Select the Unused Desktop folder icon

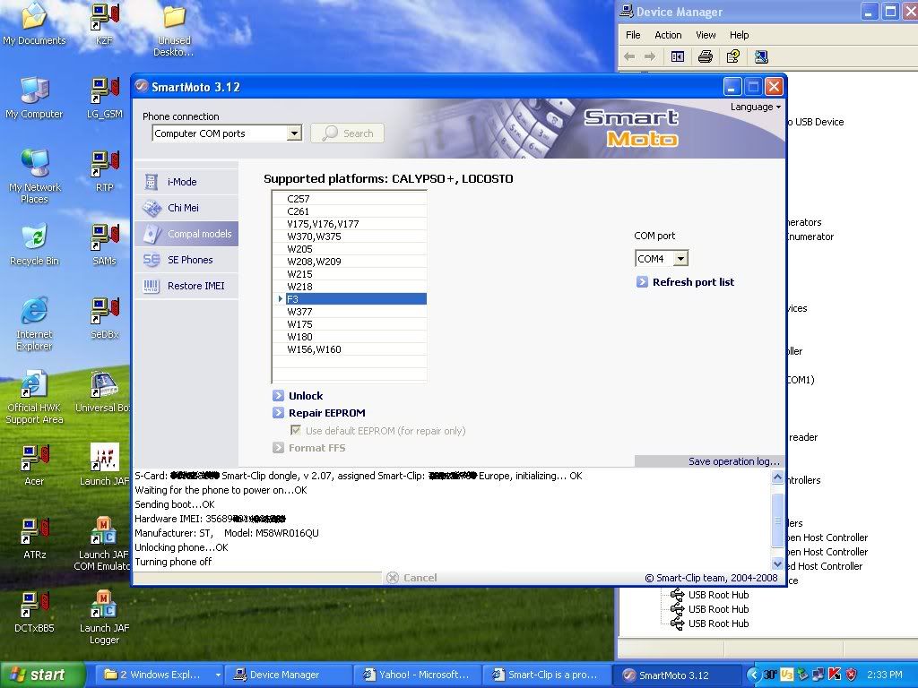(174, 30)
